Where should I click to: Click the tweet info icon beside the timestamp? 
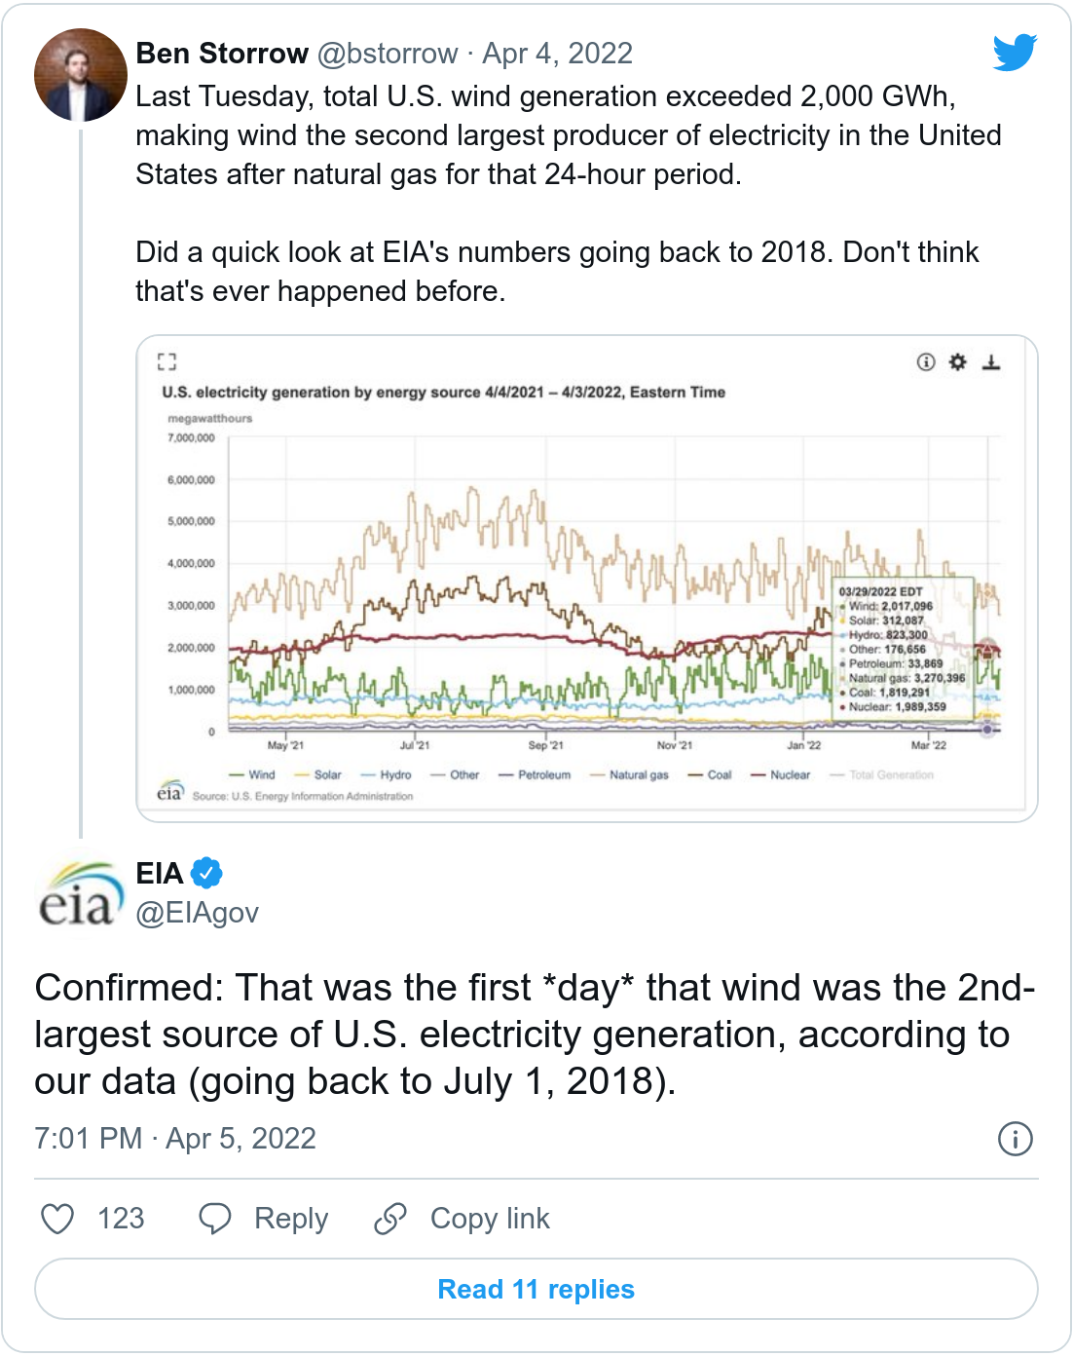coord(1015,1138)
